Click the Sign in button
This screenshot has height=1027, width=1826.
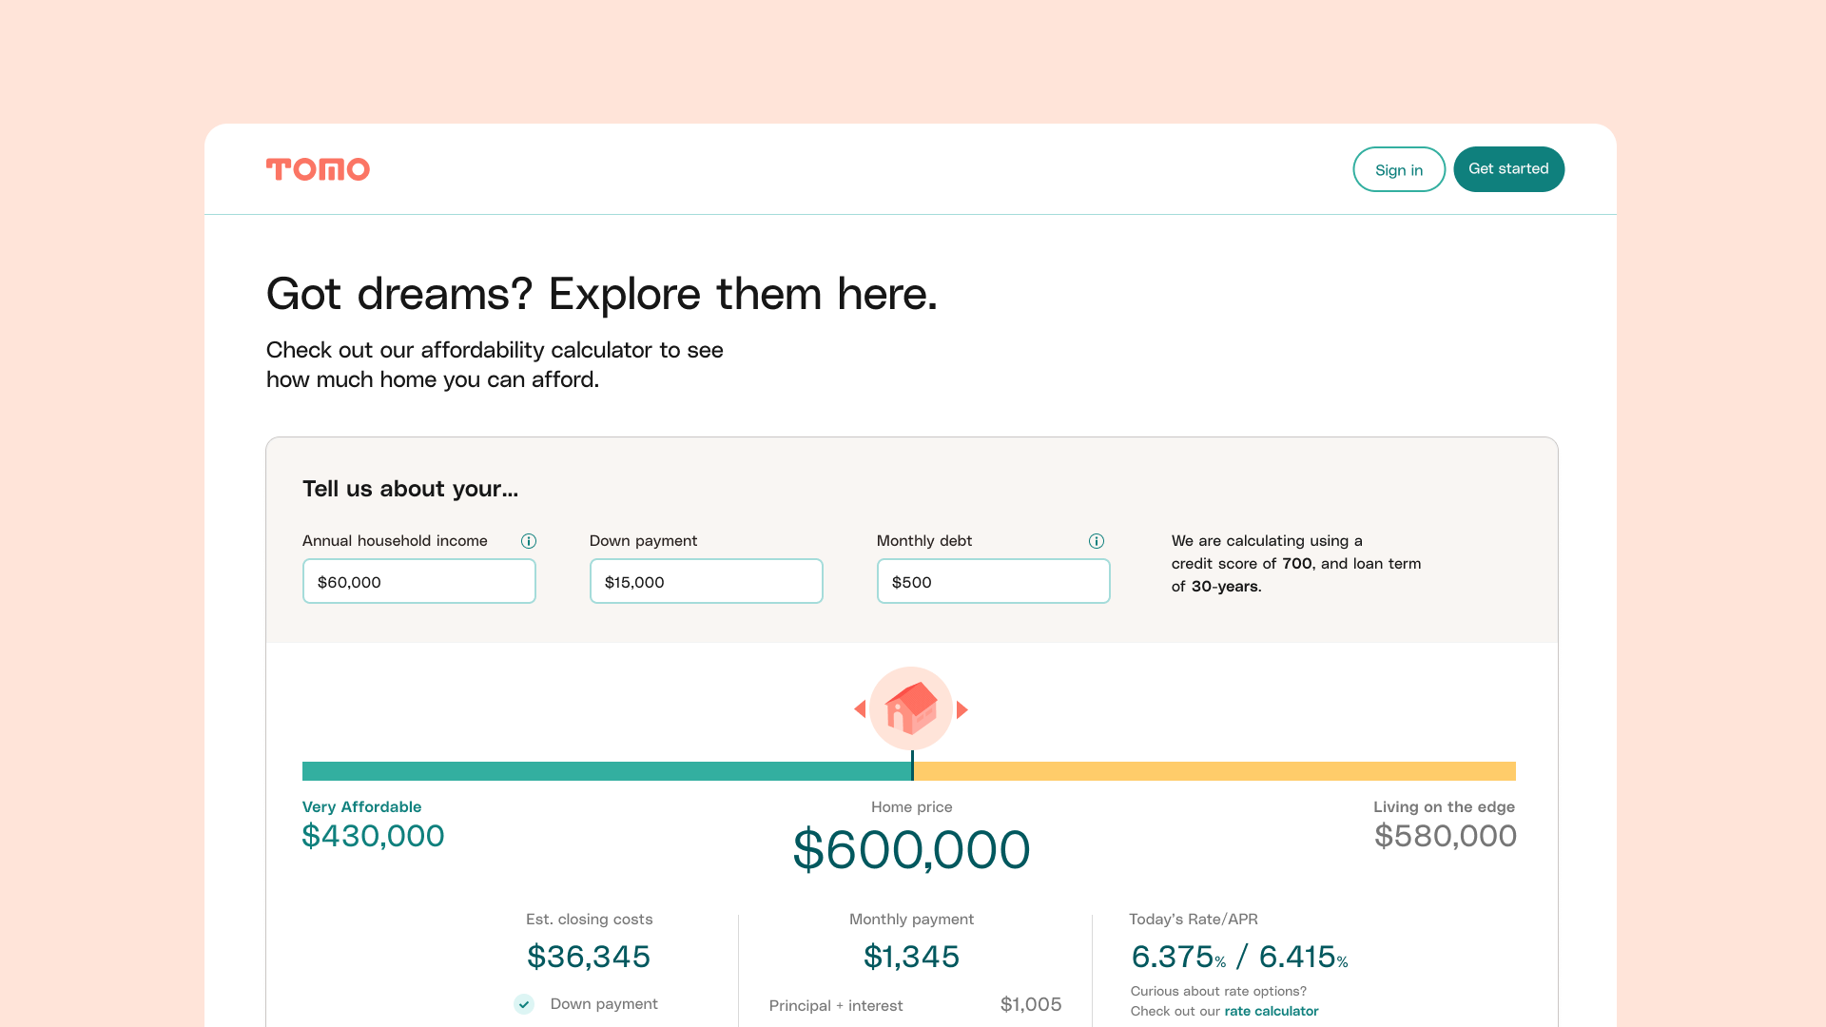1399,169
